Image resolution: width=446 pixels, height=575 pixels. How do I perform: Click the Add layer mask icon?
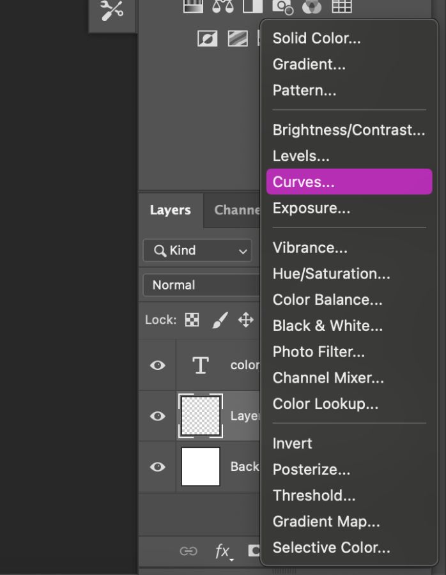254,551
